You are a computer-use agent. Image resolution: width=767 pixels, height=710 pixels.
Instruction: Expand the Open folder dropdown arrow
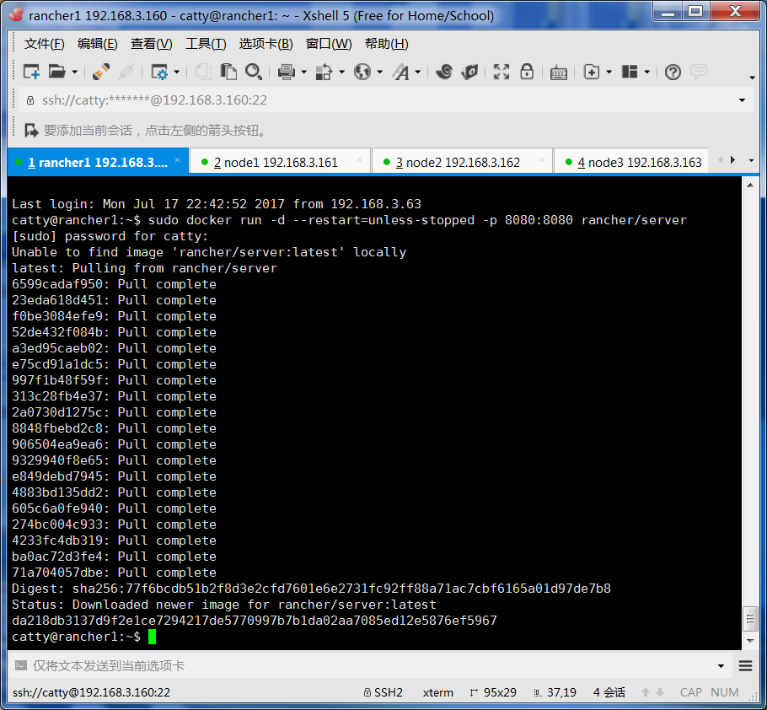75,73
